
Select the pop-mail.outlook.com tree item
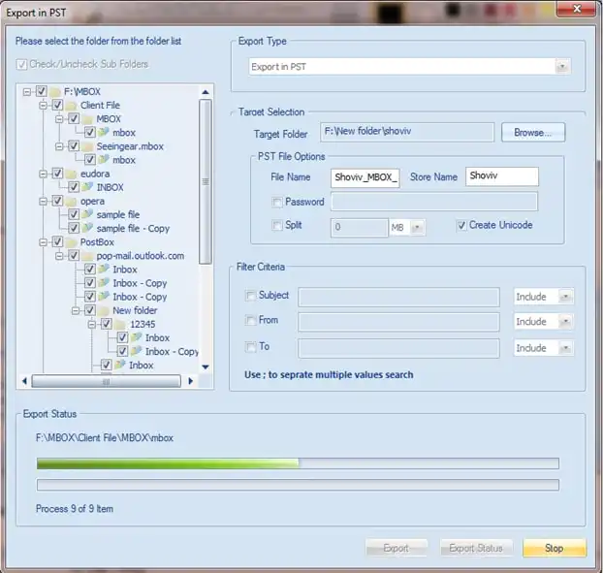pos(141,256)
